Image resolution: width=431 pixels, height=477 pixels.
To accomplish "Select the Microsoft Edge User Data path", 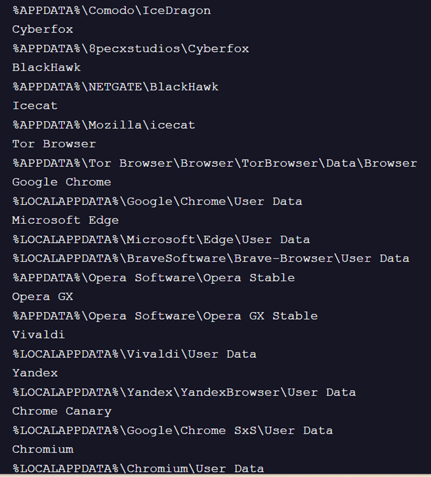I will tap(161, 239).
